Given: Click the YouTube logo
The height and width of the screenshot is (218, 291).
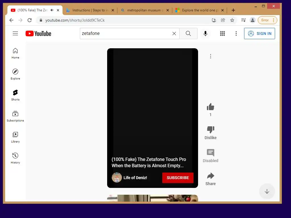Looking at the screenshot, I should click(x=38, y=33).
